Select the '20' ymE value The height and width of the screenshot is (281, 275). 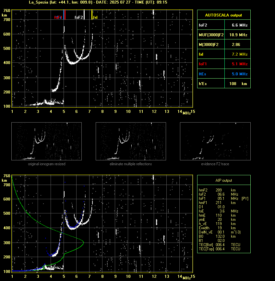point(220,220)
